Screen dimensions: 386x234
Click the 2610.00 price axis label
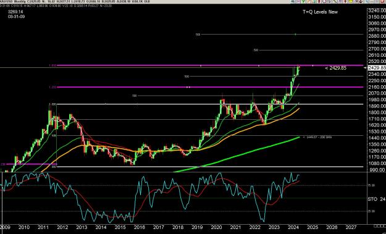(377, 55)
